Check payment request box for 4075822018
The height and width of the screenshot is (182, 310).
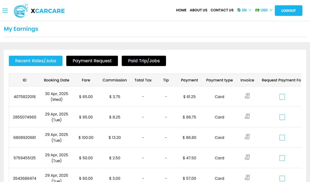[x=282, y=97]
